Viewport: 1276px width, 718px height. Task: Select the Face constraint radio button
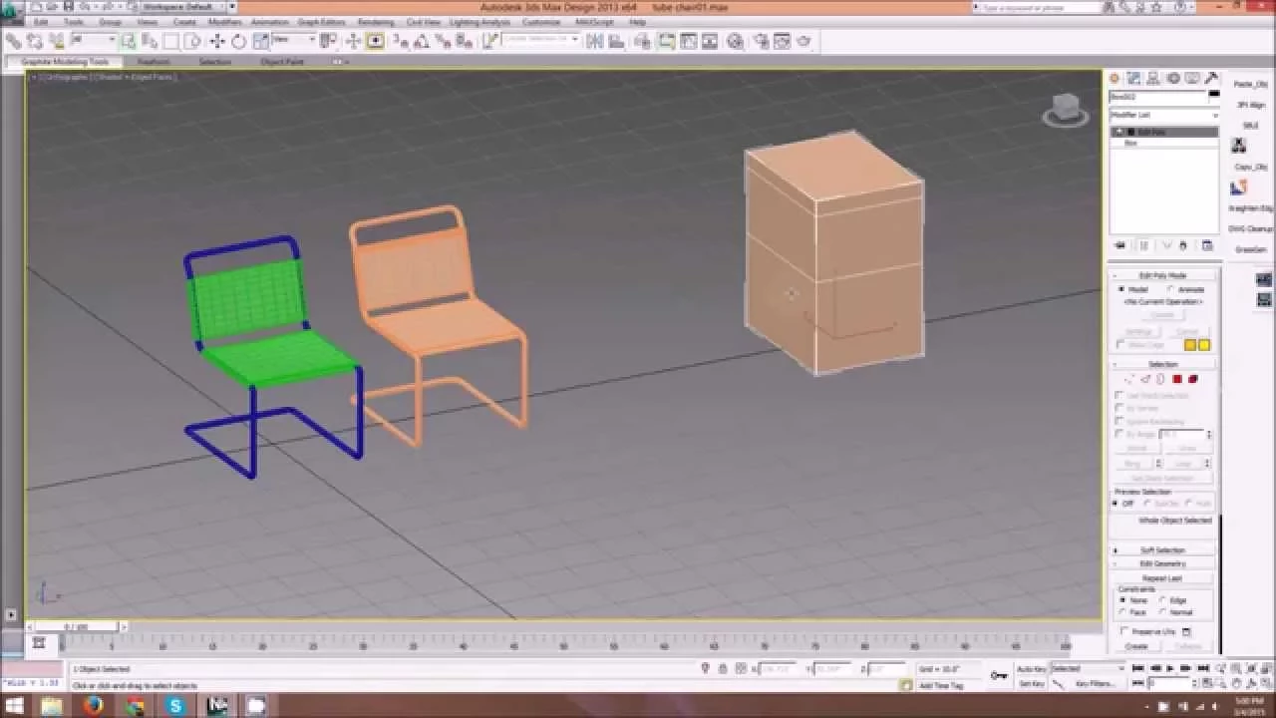pos(1122,612)
